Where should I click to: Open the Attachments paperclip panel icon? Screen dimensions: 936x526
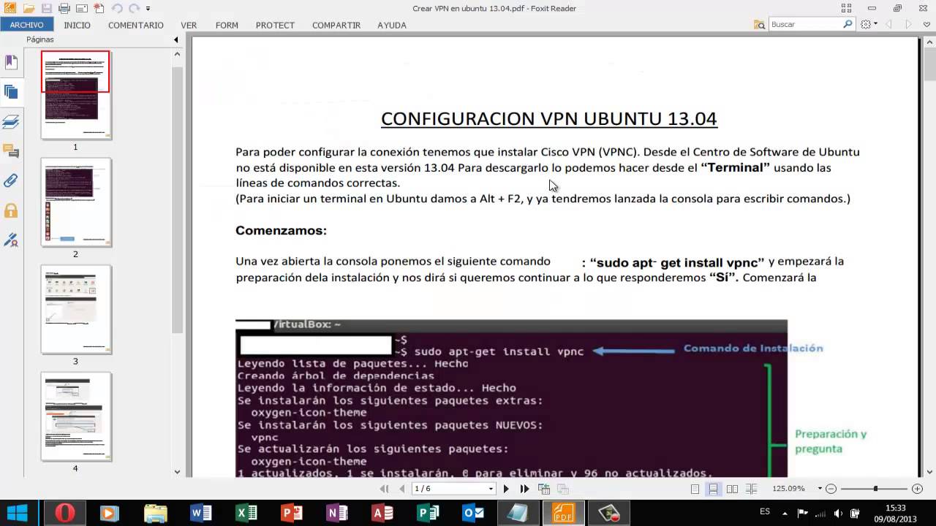[x=11, y=180]
